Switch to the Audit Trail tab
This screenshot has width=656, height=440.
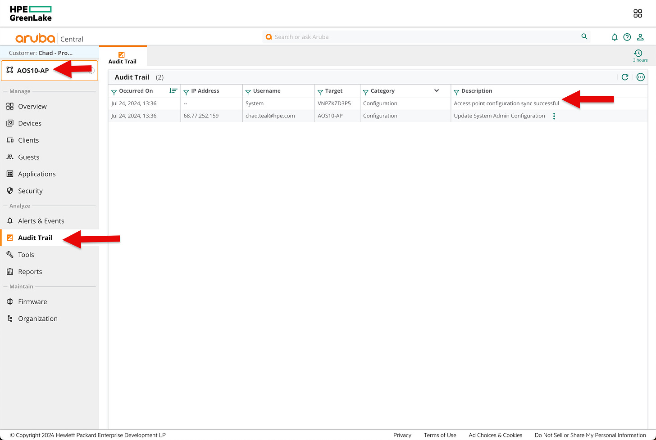pyautogui.click(x=123, y=56)
